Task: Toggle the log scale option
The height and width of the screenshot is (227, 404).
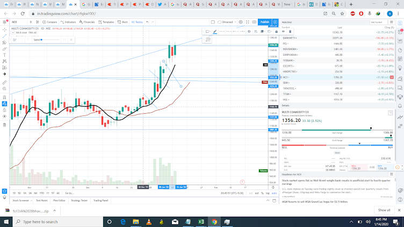Action: [268, 193]
